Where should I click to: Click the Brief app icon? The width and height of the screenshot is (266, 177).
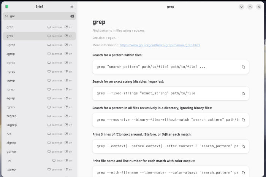click(x=7, y=7)
